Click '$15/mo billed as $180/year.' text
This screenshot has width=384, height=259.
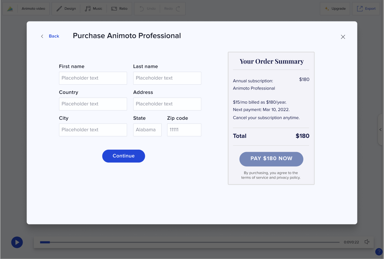(x=260, y=102)
